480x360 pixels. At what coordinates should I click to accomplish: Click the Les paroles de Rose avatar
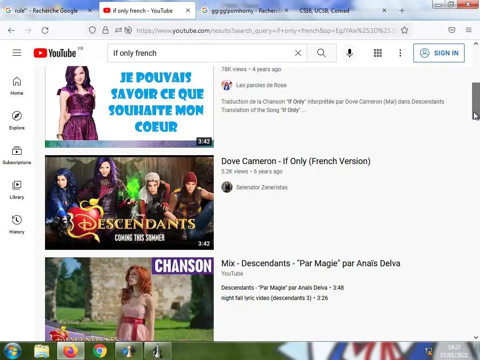click(x=227, y=85)
